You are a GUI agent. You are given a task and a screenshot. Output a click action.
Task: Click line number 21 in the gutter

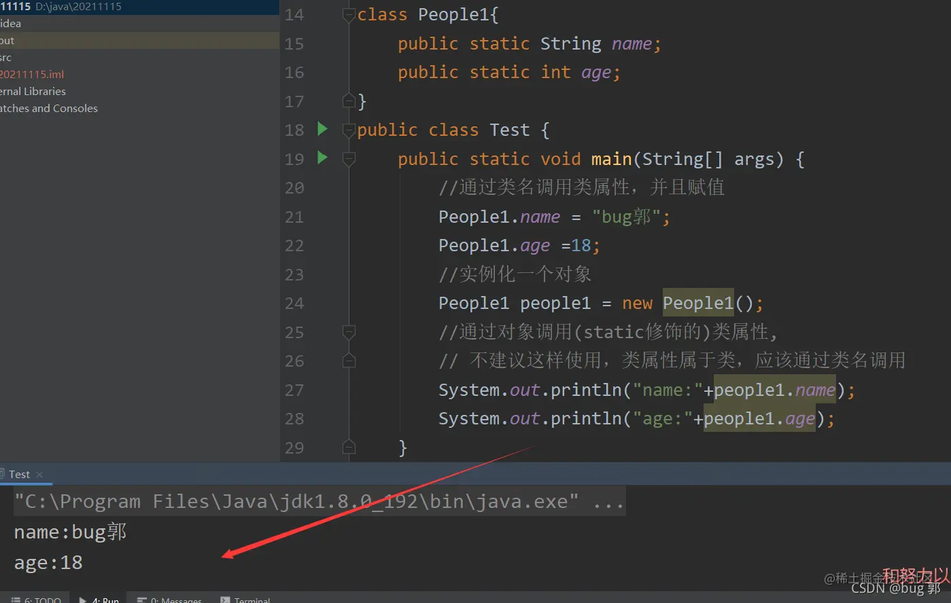click(294, 217)
